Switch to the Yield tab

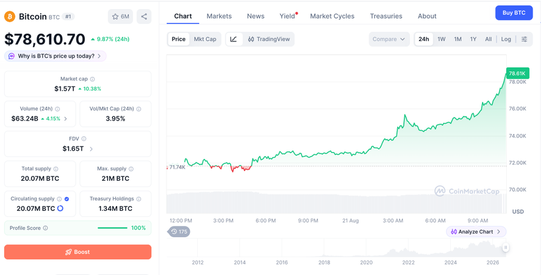point(287,16)
